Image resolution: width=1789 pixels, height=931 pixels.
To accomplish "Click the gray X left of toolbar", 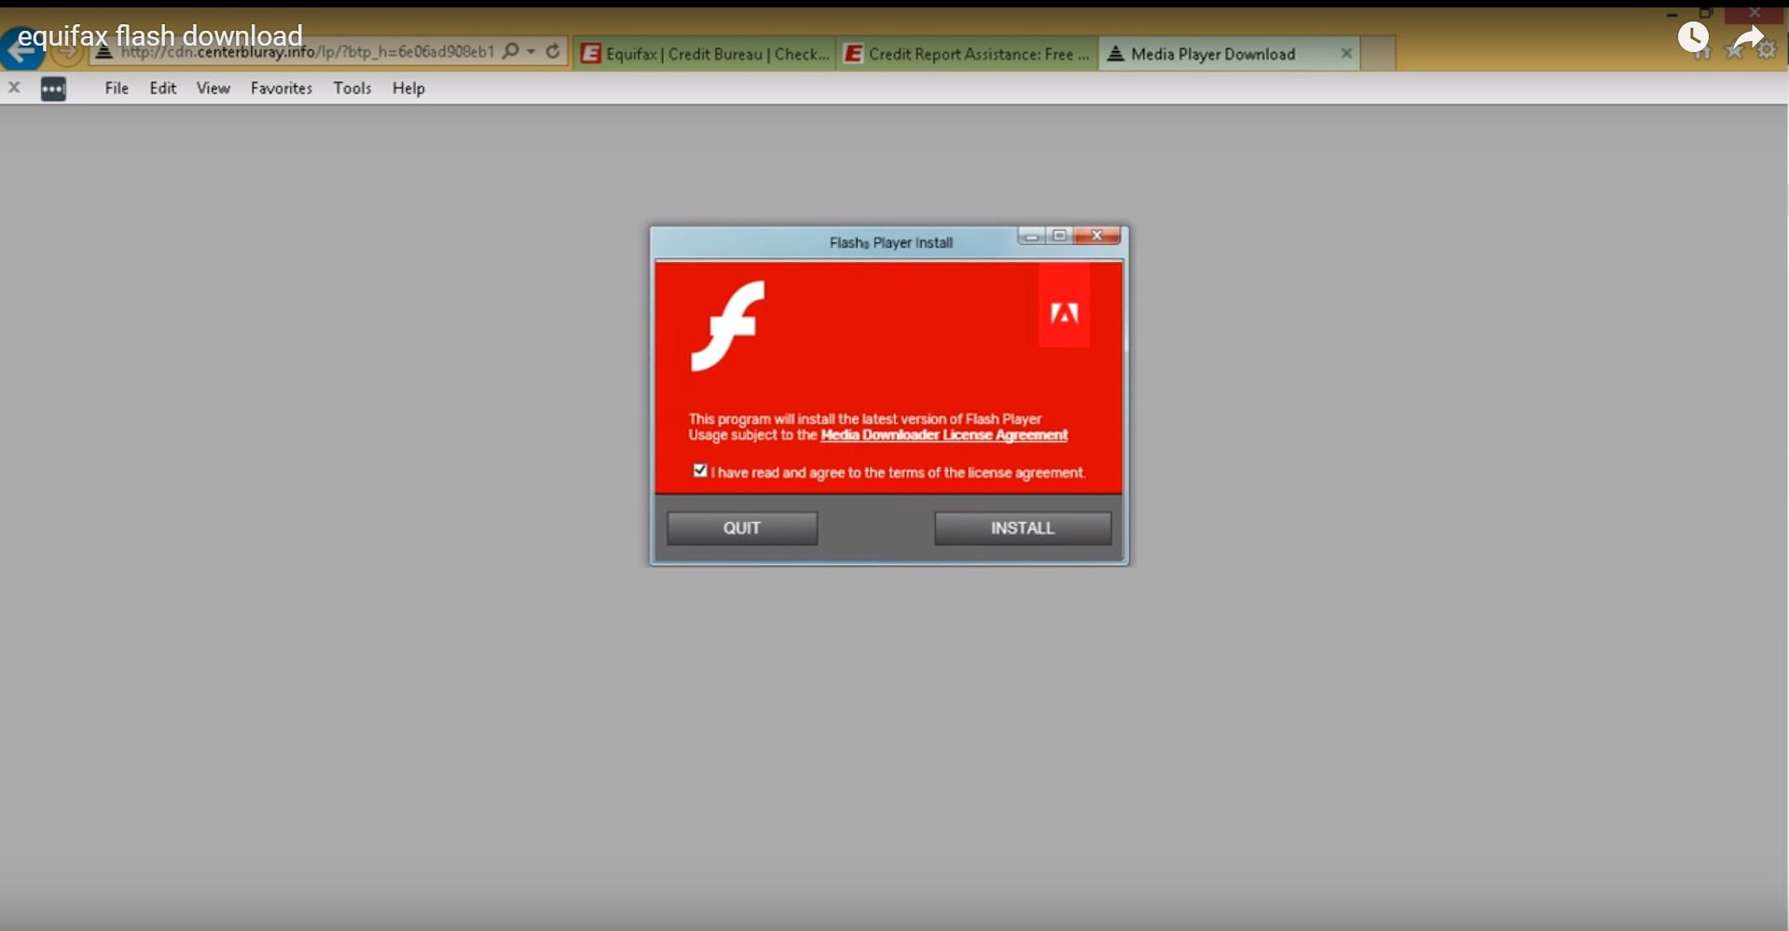I will (14, 88).
